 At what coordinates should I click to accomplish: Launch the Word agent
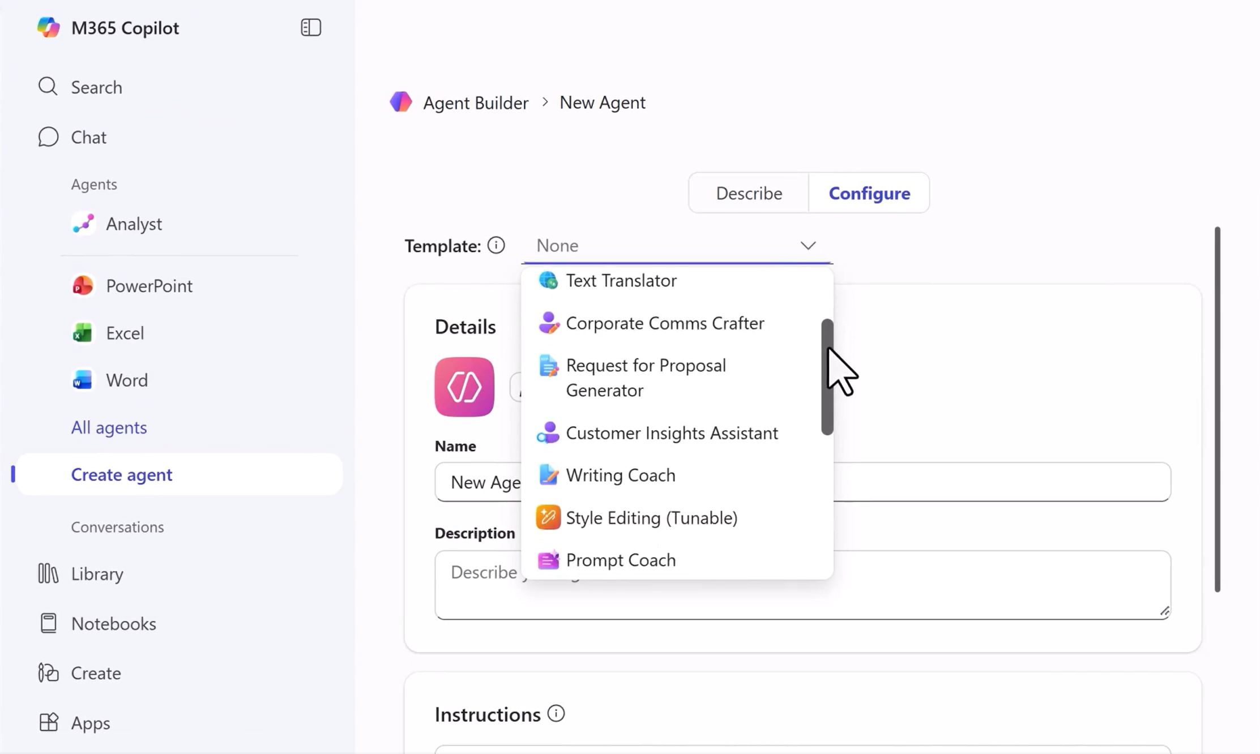click(x=127, y=380)
